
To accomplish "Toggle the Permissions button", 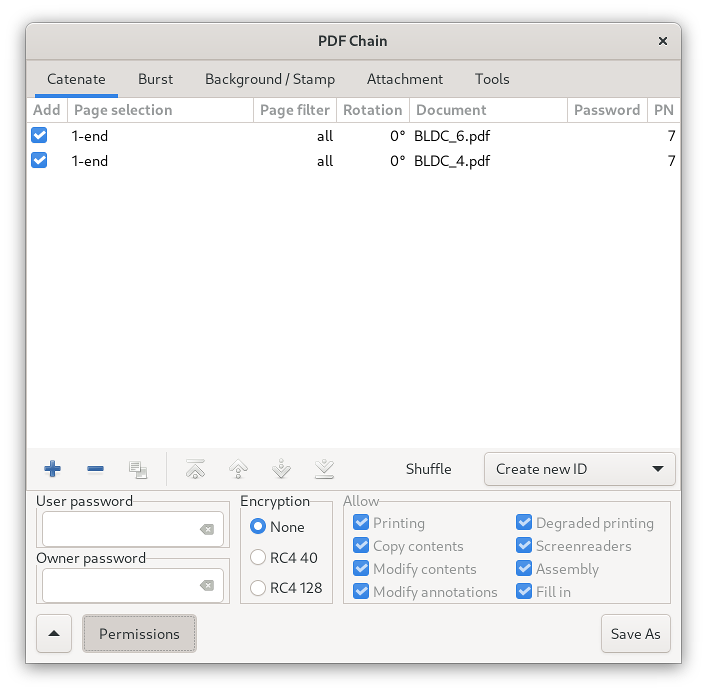I will 139,633.
